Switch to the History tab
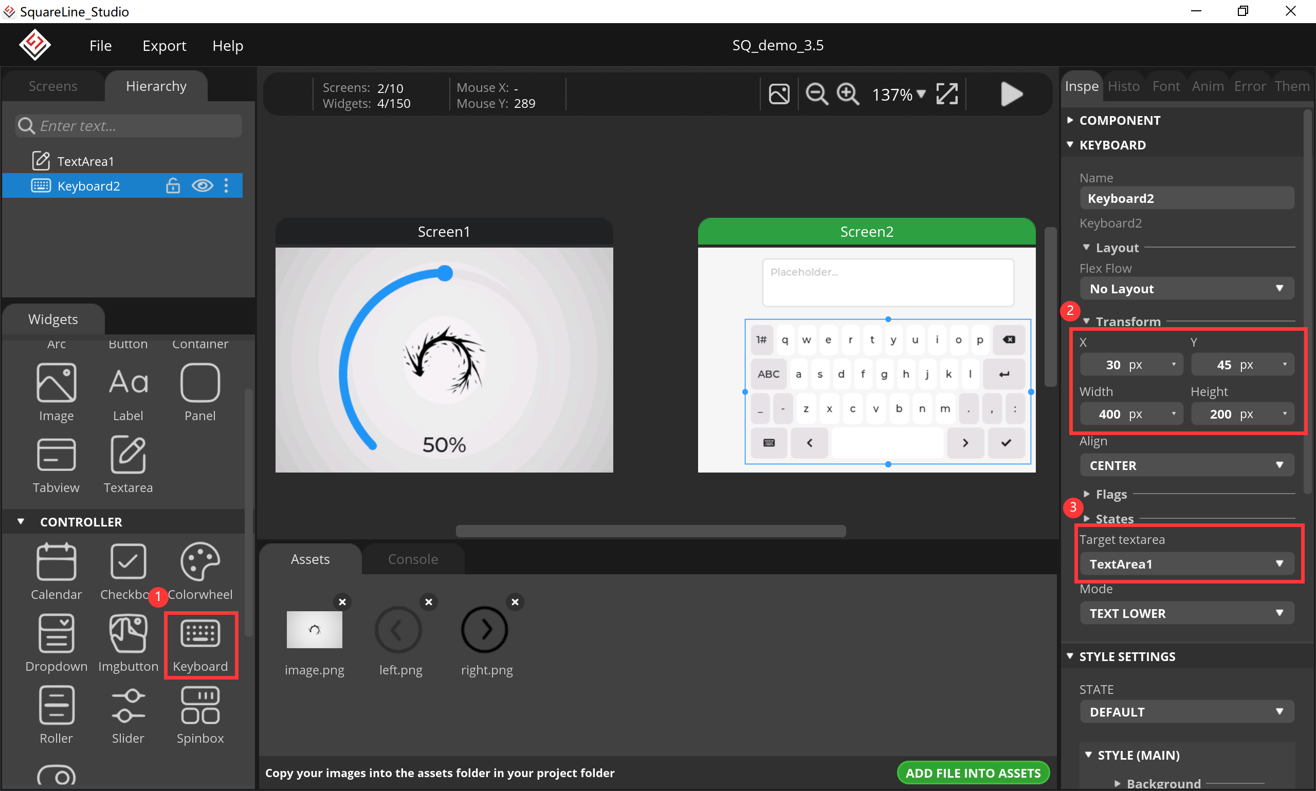 [1123, 86]
